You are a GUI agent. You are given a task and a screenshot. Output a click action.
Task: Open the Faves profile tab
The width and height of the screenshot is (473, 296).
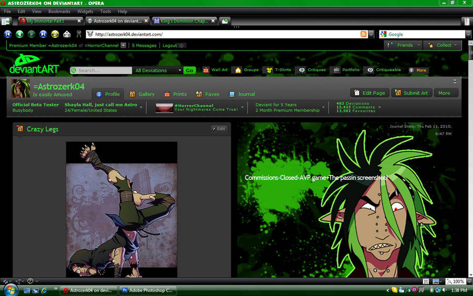point(208,94)
